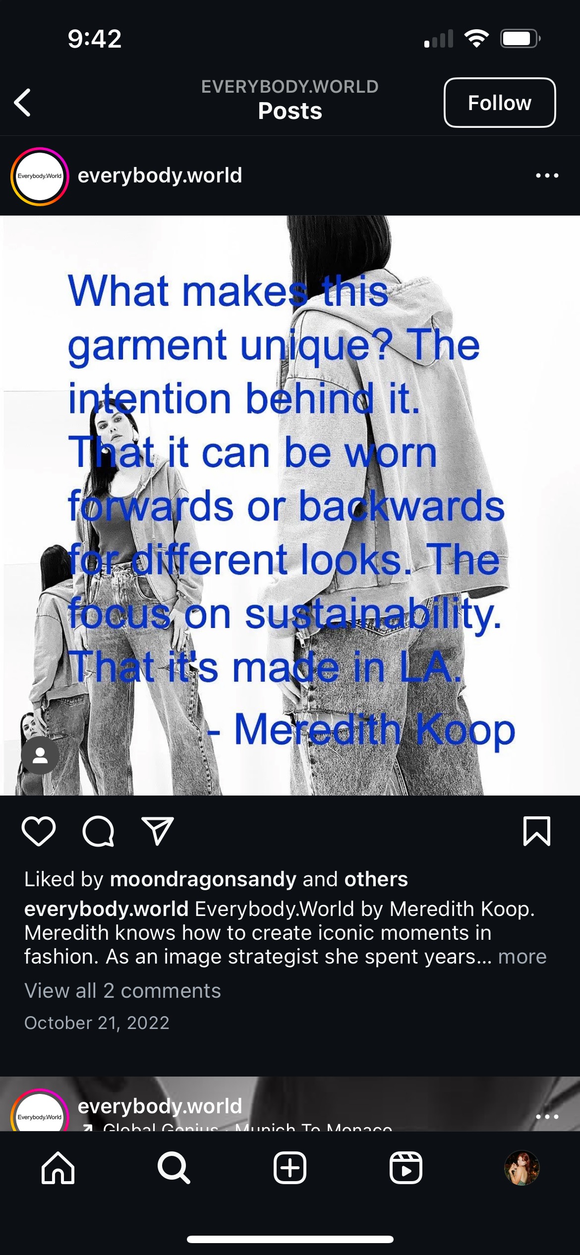Show tagged people icon on photo

40,755
